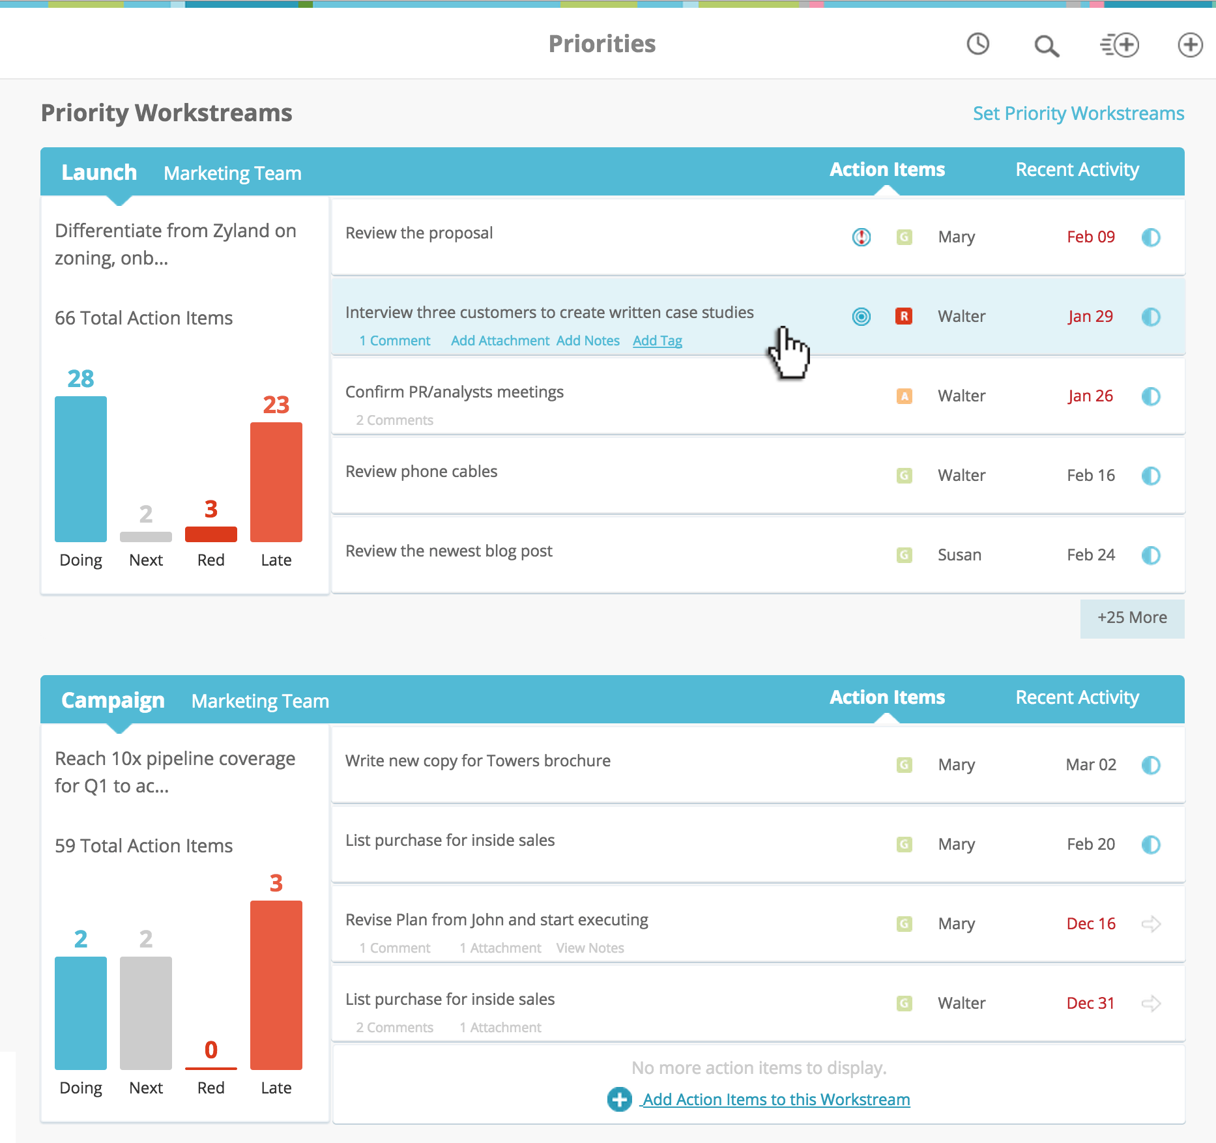Open search from the top toolbar
The width and height of the screenshot is (1216, 1143).
pos(1047,46)
